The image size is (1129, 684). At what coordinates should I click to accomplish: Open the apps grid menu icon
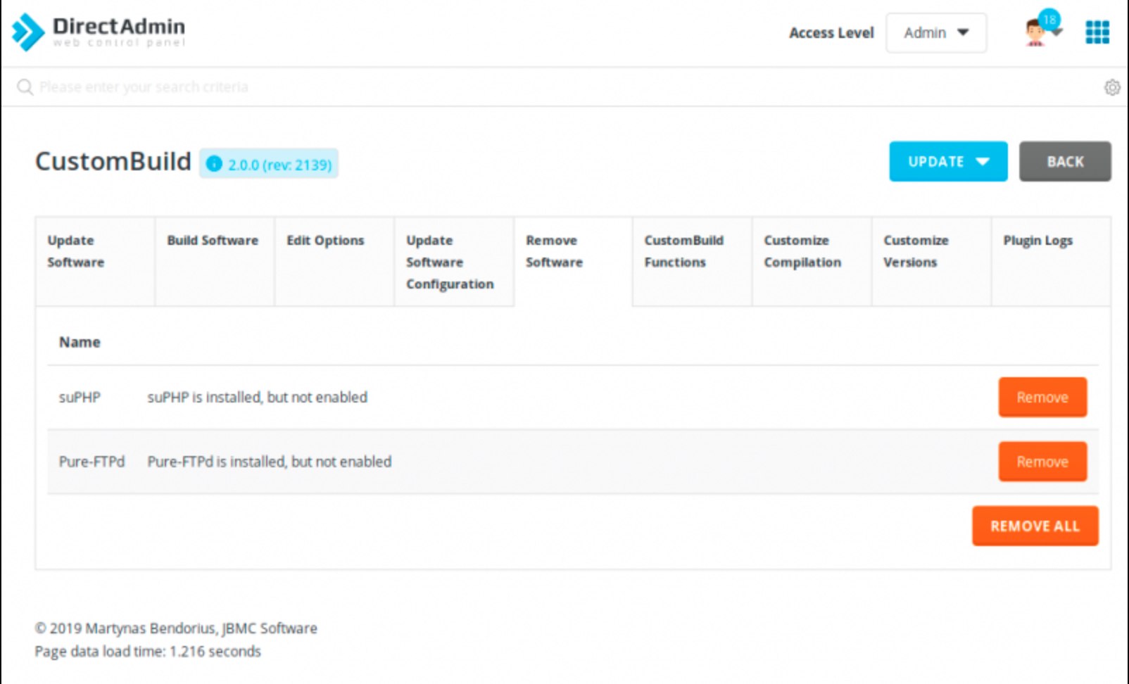(1097, 32)
